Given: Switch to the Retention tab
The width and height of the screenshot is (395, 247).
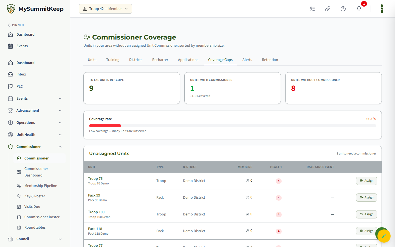Looking at the screenshot, I should (x=270, y=60).
